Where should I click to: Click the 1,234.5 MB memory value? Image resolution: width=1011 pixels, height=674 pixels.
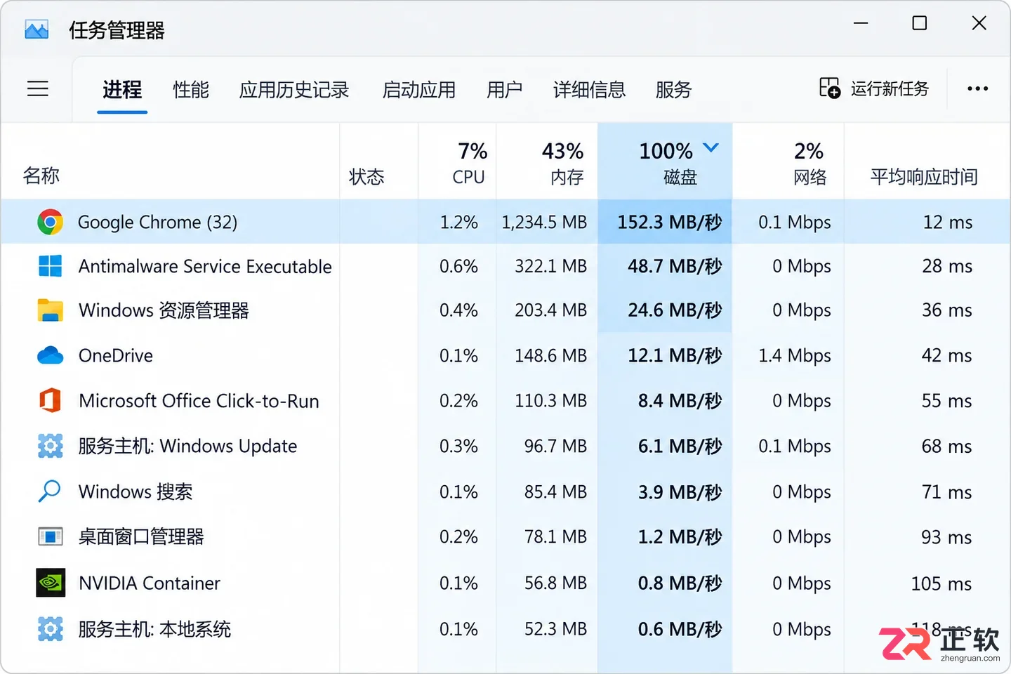click(544, 222)
